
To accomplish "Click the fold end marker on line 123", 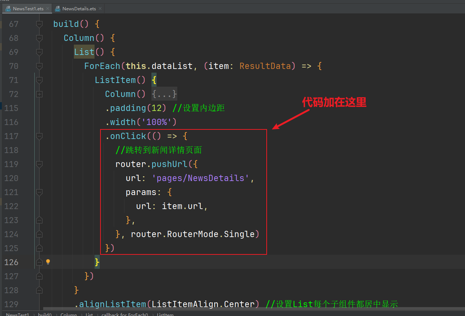I will click(39, 220).
